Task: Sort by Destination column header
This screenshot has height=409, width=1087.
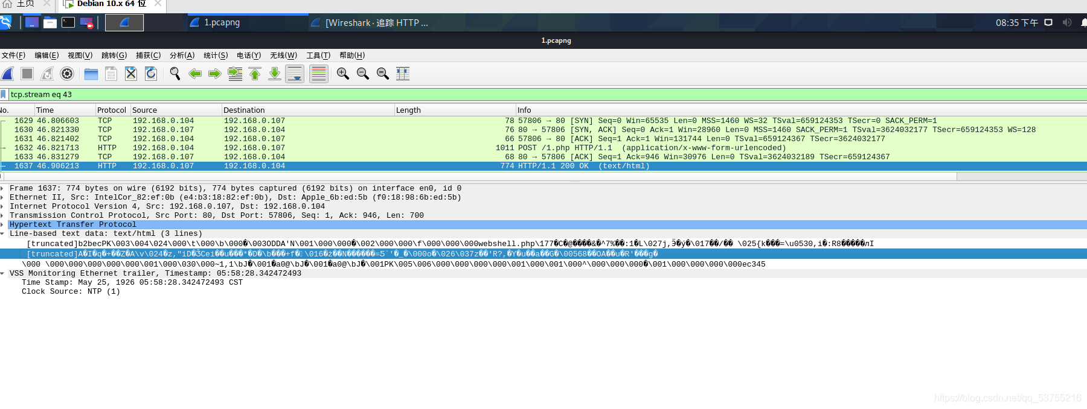Action: click(x=307, y=110)
